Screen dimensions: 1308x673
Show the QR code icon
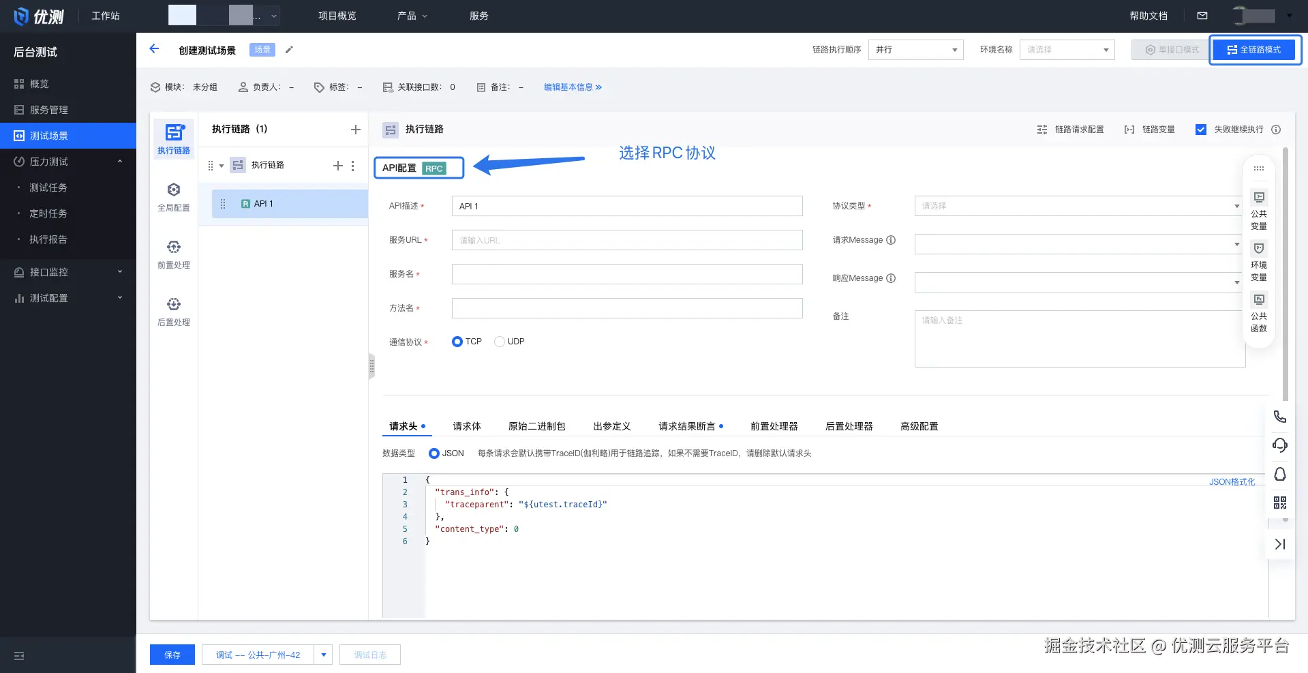[x=1280, y=503]
